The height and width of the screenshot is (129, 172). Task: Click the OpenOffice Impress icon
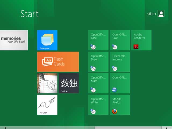pos(114,68)
